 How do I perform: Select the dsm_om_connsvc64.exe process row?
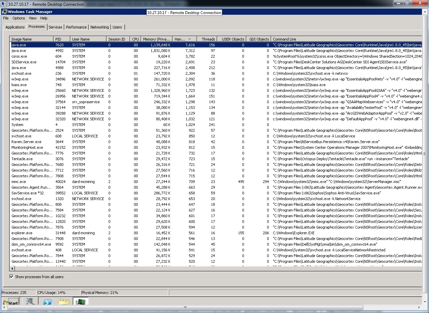[x=216, y=244]
